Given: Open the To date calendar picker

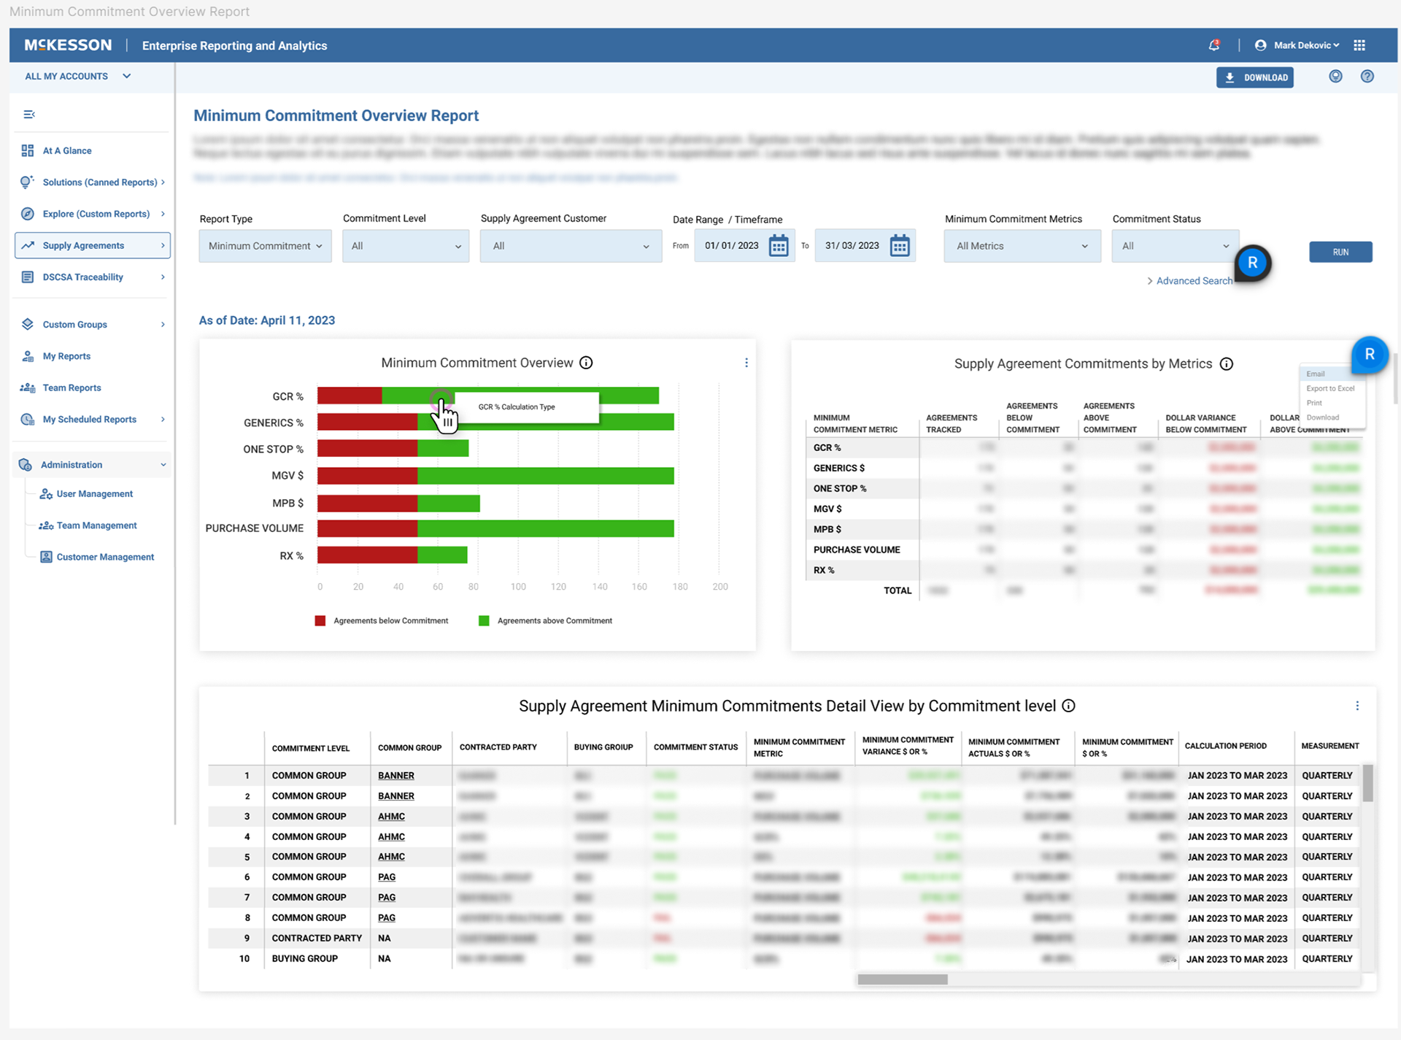Looking at the screenshot, I should point(900,246).
